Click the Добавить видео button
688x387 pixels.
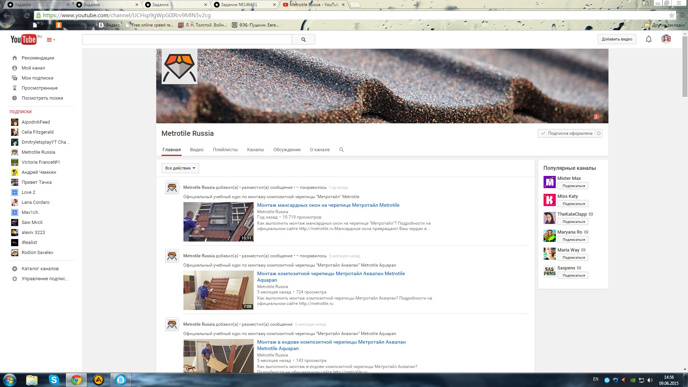coord(617,39)
